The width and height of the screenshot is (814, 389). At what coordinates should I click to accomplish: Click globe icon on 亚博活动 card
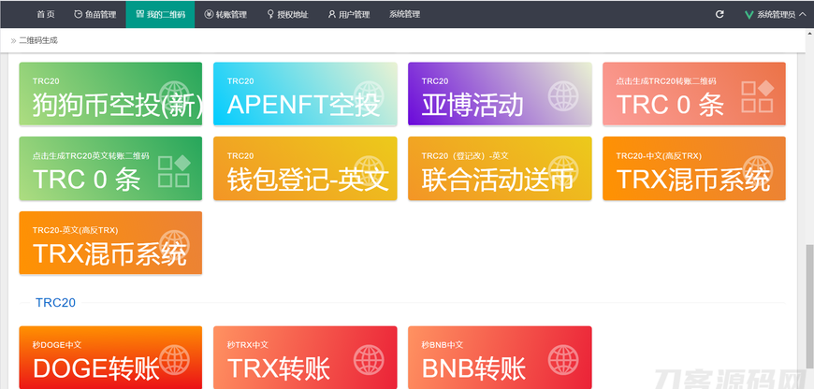(x=563, y=95)
